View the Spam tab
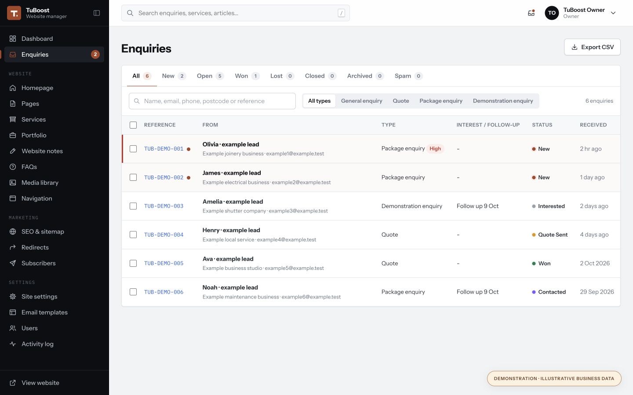This screenshot has width=633, height=395. pos(408,76)
